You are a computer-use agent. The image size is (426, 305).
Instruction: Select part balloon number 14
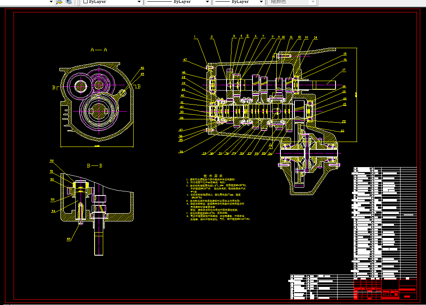(x=315, y=37)
